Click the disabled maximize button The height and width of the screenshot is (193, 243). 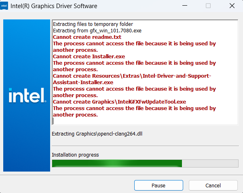click(208, 6)
